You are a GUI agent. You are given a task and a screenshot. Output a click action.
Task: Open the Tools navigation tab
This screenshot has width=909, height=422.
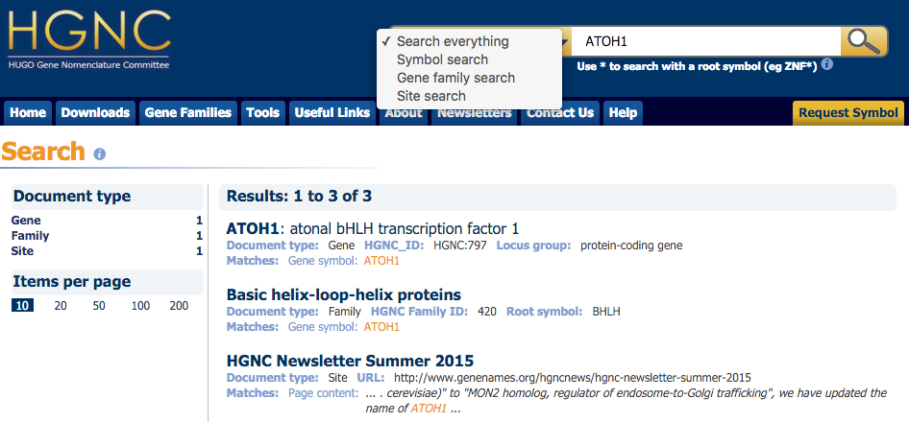tap(262, 113)
